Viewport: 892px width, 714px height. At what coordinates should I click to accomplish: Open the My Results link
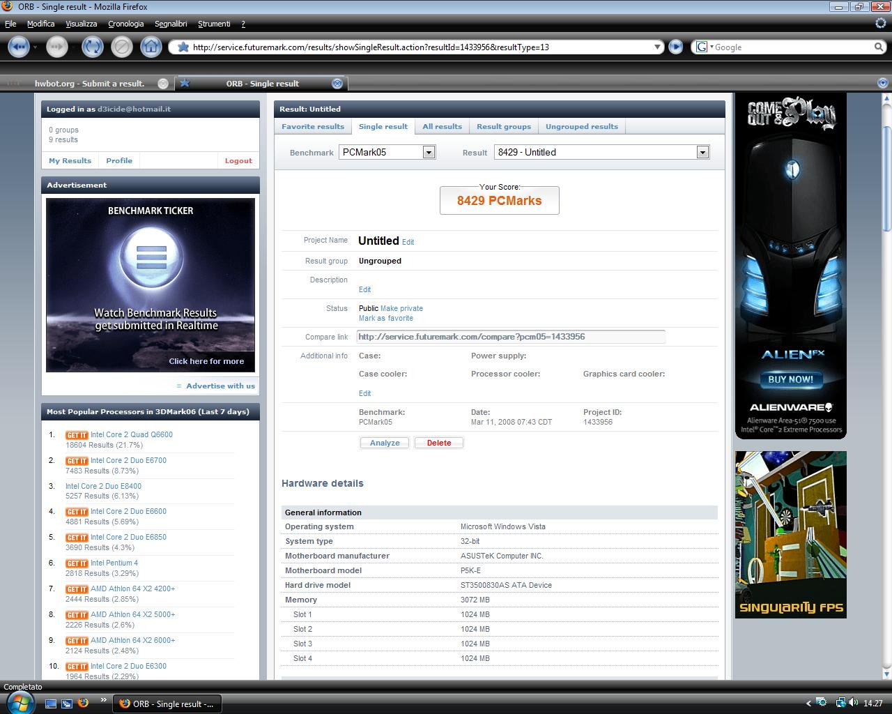coord(70,160)
